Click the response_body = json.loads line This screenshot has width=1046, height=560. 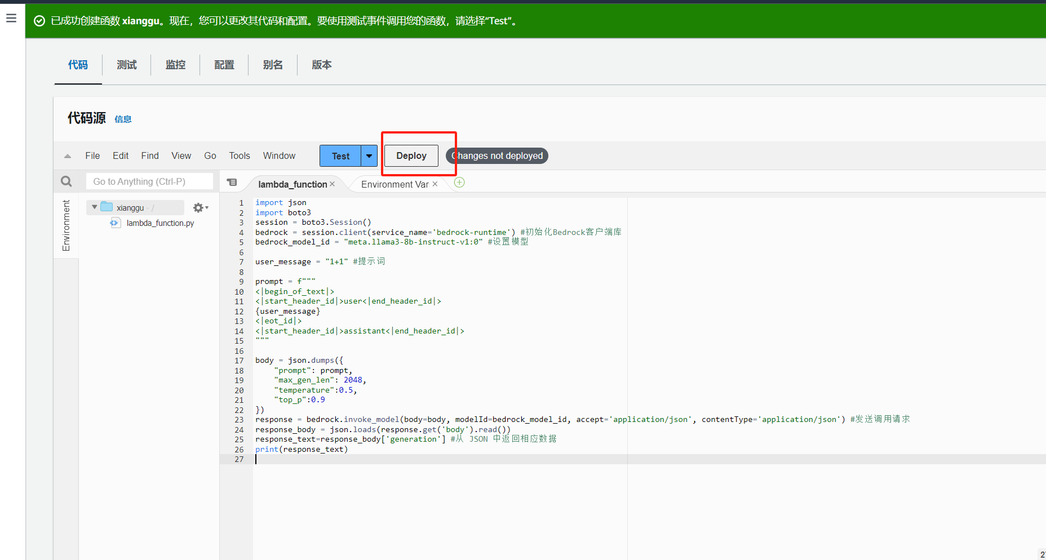[x=383, y=429]
